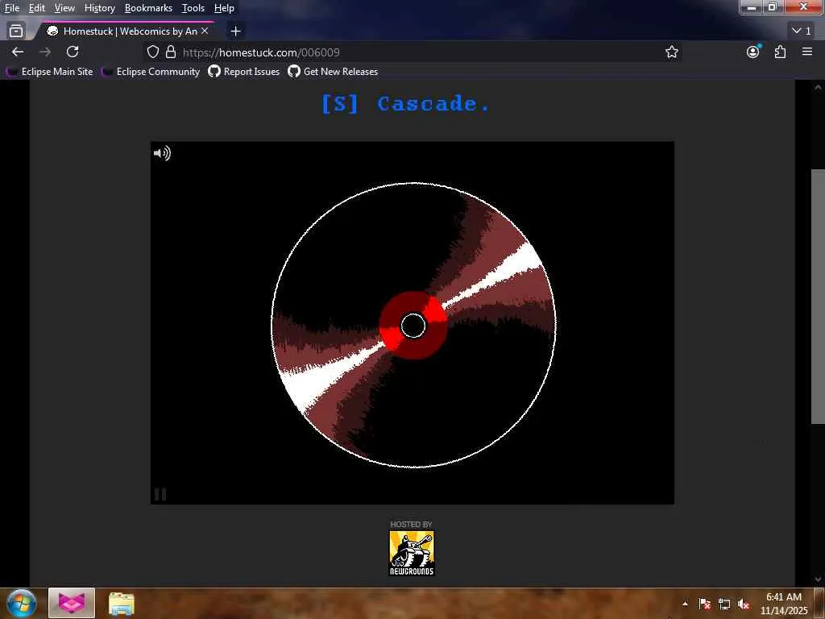The image size is (825, 619).
Task: Open the account profile icon
Action: click(753, 52)
